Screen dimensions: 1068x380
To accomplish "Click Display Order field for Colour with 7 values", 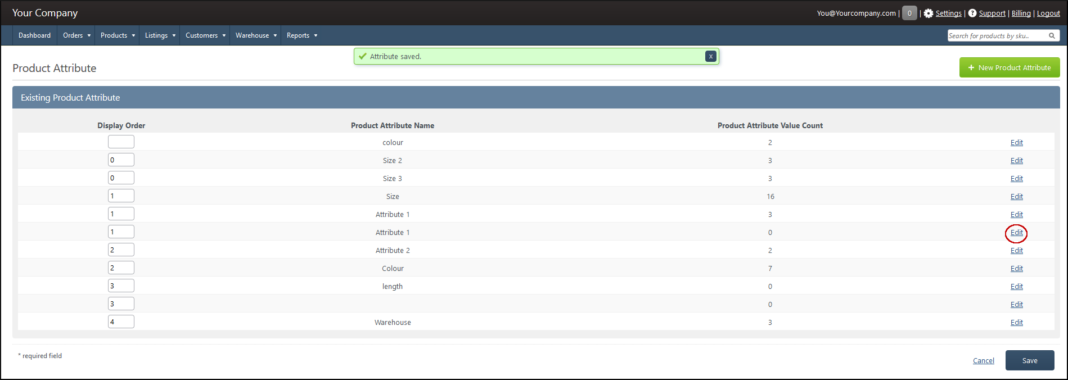I will [121, 268].
